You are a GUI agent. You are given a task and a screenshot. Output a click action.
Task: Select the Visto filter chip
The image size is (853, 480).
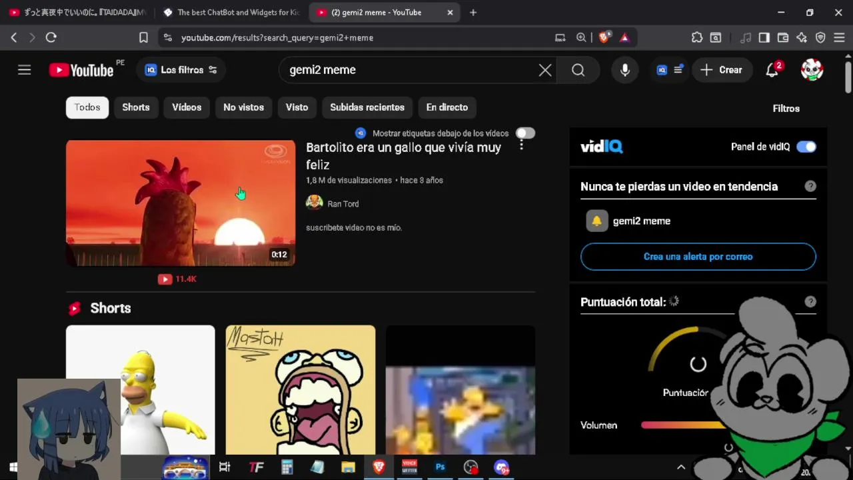point(297,107)
